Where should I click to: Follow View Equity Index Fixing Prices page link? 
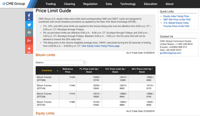click(101, 46)
